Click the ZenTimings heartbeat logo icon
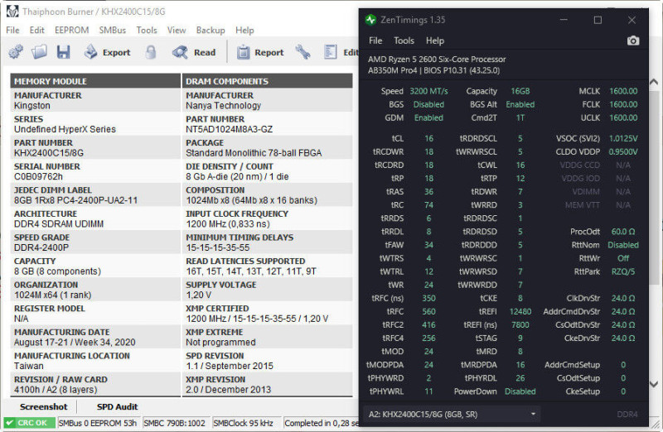 click(370, 19)
